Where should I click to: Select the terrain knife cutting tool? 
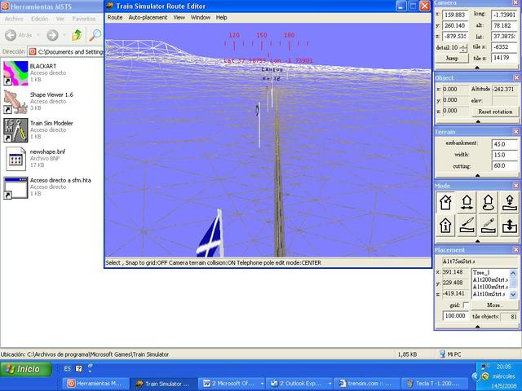pos(467,225)
